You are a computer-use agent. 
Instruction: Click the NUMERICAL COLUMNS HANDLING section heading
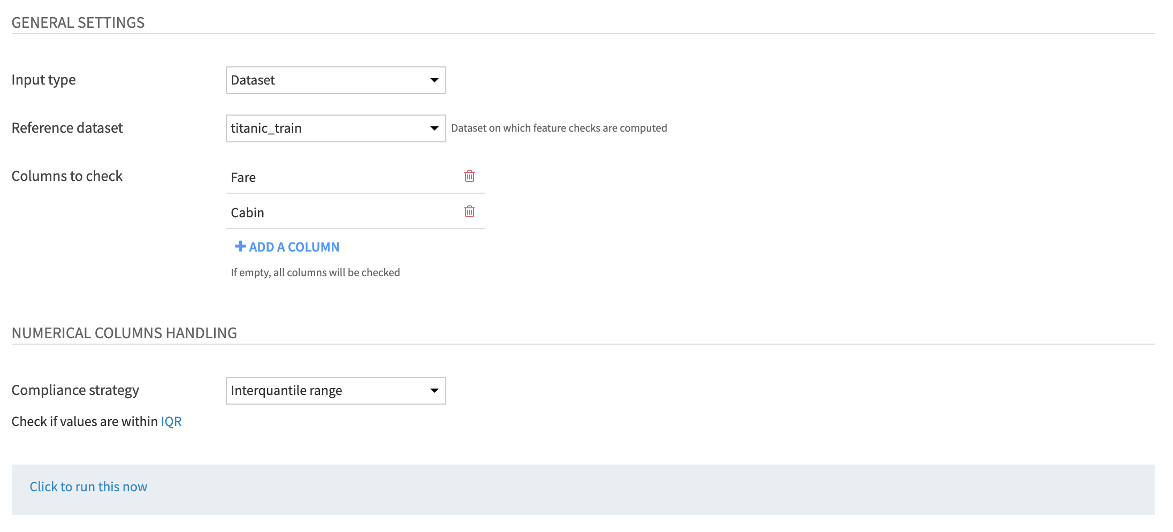pos(124,333)
